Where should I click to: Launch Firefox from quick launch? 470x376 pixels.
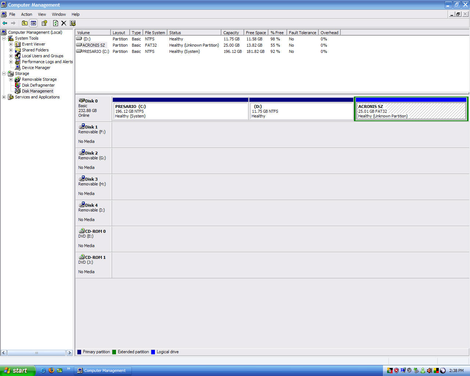[x=51, y=370]
